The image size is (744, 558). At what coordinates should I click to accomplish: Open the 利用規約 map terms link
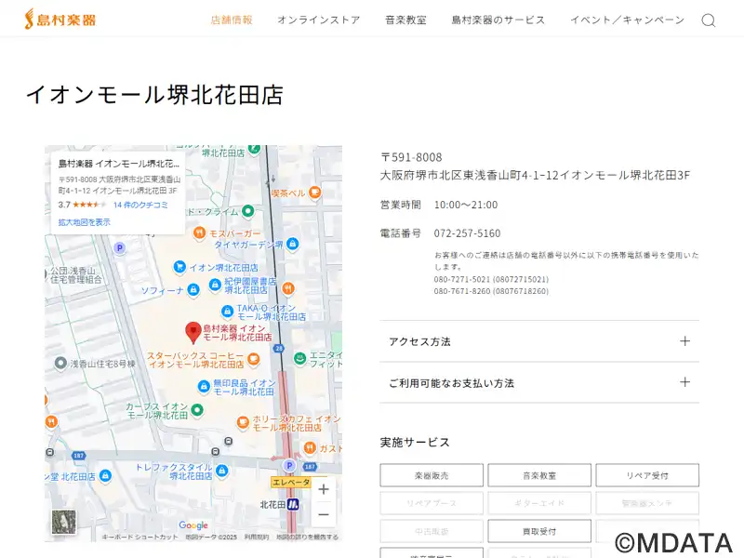coord(257,538)
